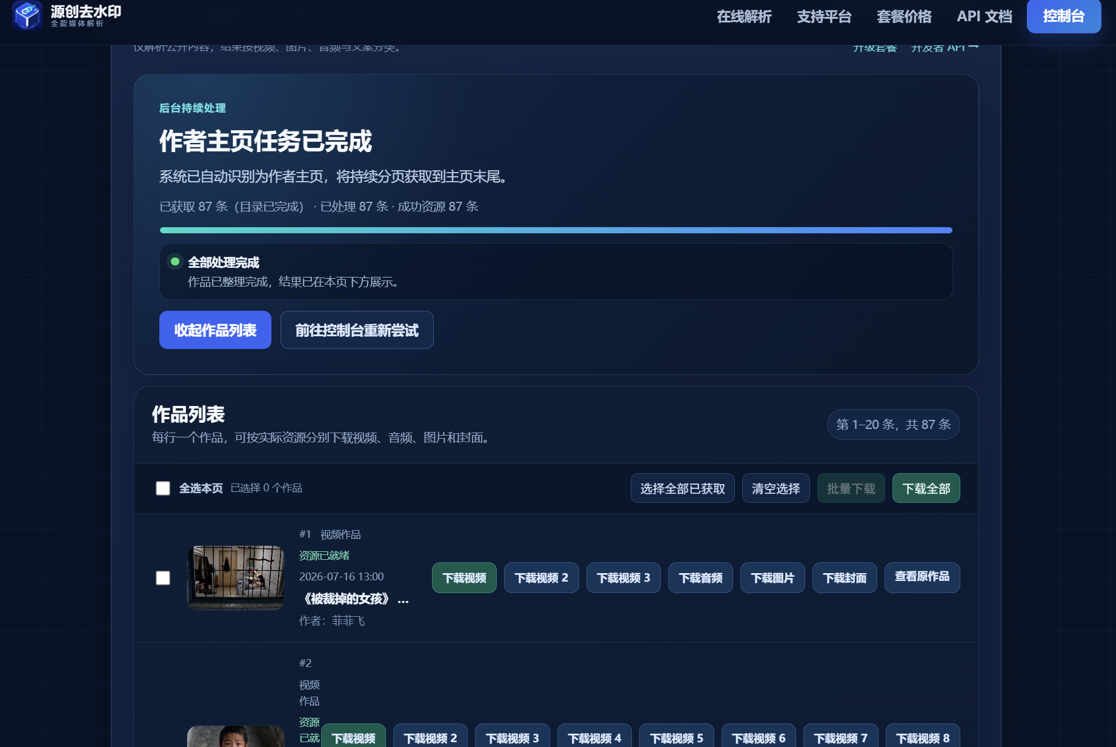Click the 资源已就绪 status of work #1
Image resolution: width=1116 pixels, height=747 pixels.
pyautogui.click(x=324, y=556)
